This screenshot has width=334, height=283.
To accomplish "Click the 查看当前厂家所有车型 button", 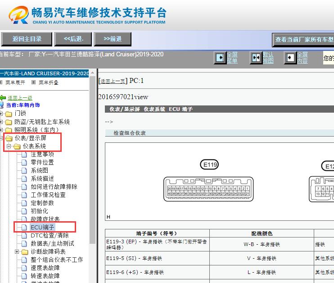I will tap(303, 40).
